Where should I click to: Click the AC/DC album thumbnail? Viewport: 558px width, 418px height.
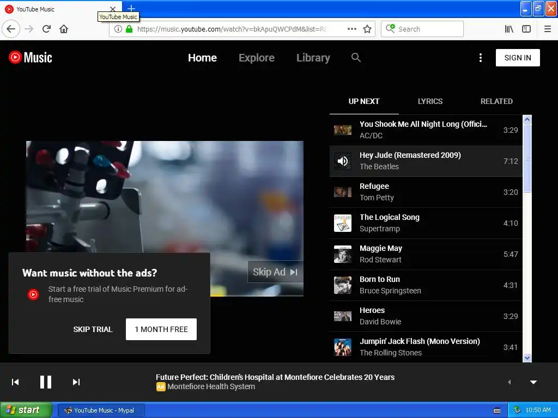click(343, 130)
